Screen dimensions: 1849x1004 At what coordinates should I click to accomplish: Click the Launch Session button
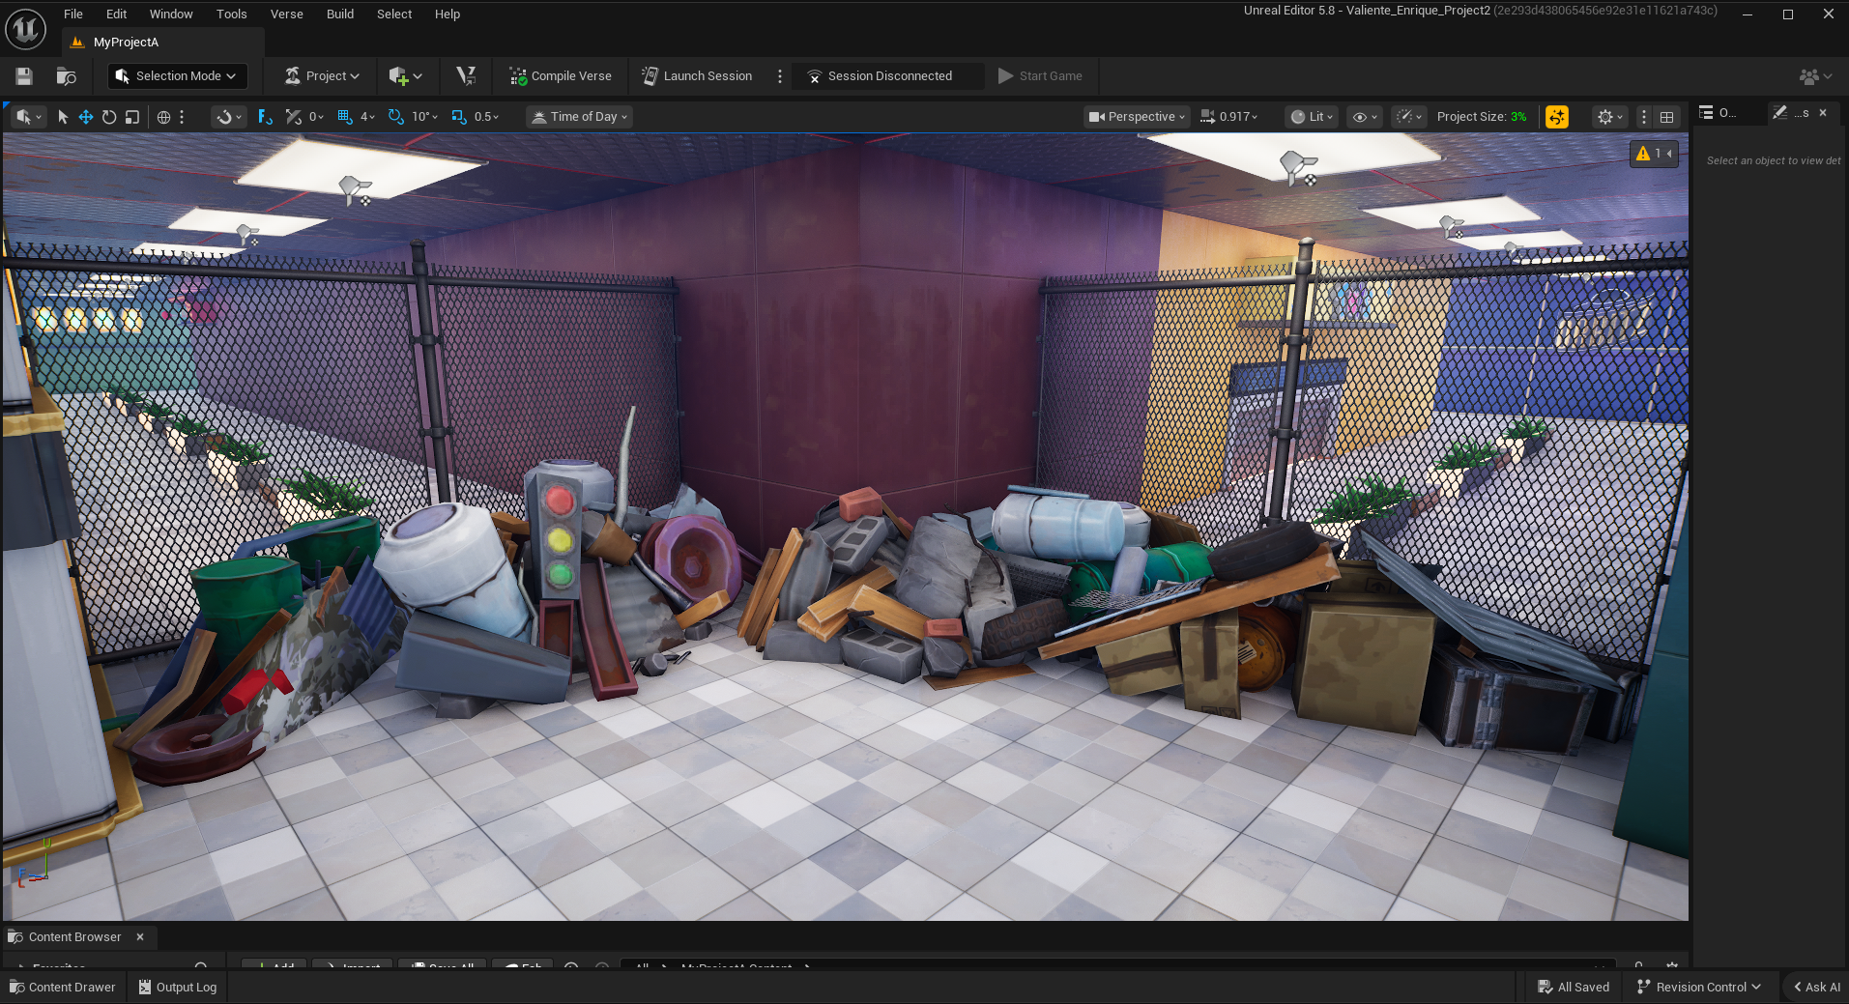coord(697,76)
